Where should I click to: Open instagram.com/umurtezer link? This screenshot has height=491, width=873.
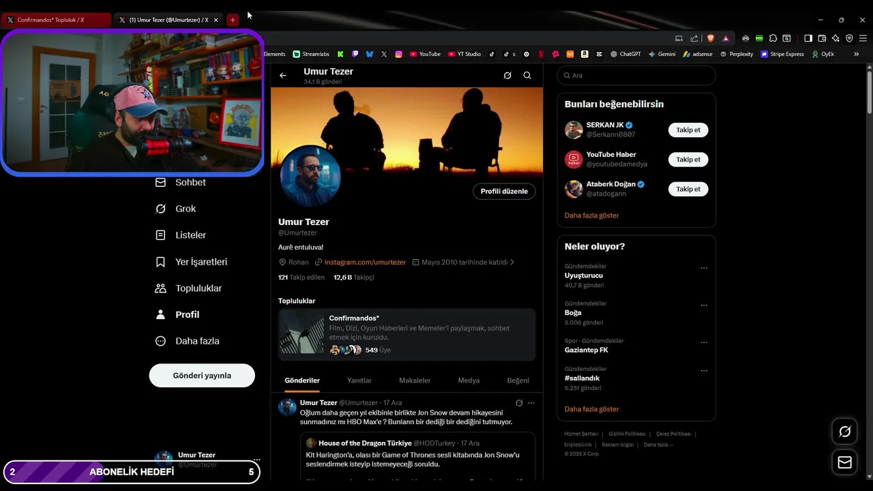(x=365, y=263)
